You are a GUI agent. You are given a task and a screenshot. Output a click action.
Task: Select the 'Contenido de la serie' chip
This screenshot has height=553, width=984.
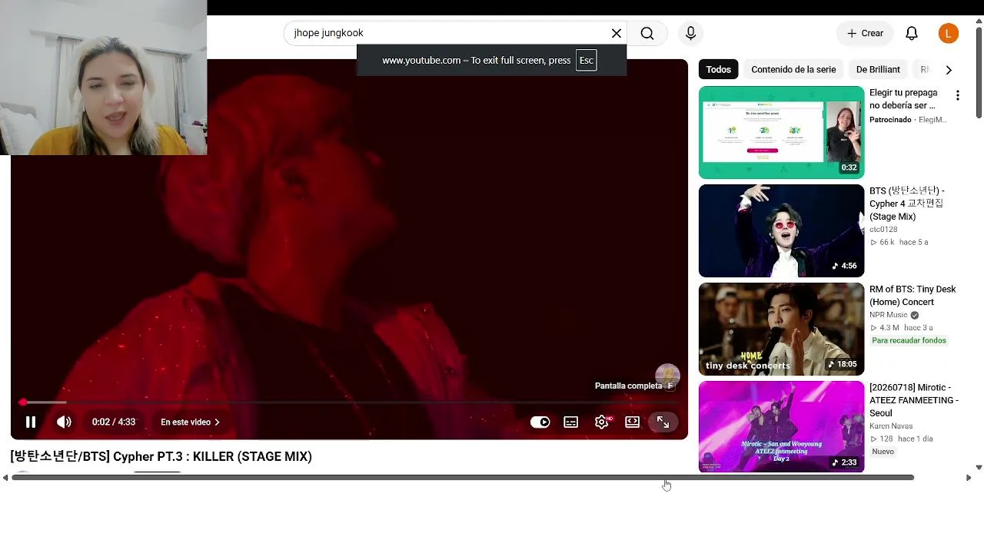(793, 69)
